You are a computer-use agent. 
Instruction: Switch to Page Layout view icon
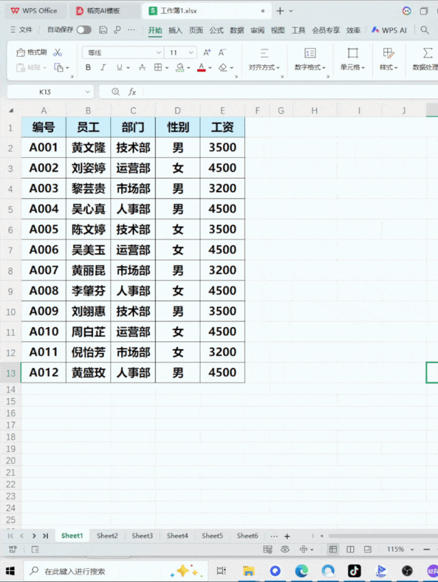[x=350, y=549]
